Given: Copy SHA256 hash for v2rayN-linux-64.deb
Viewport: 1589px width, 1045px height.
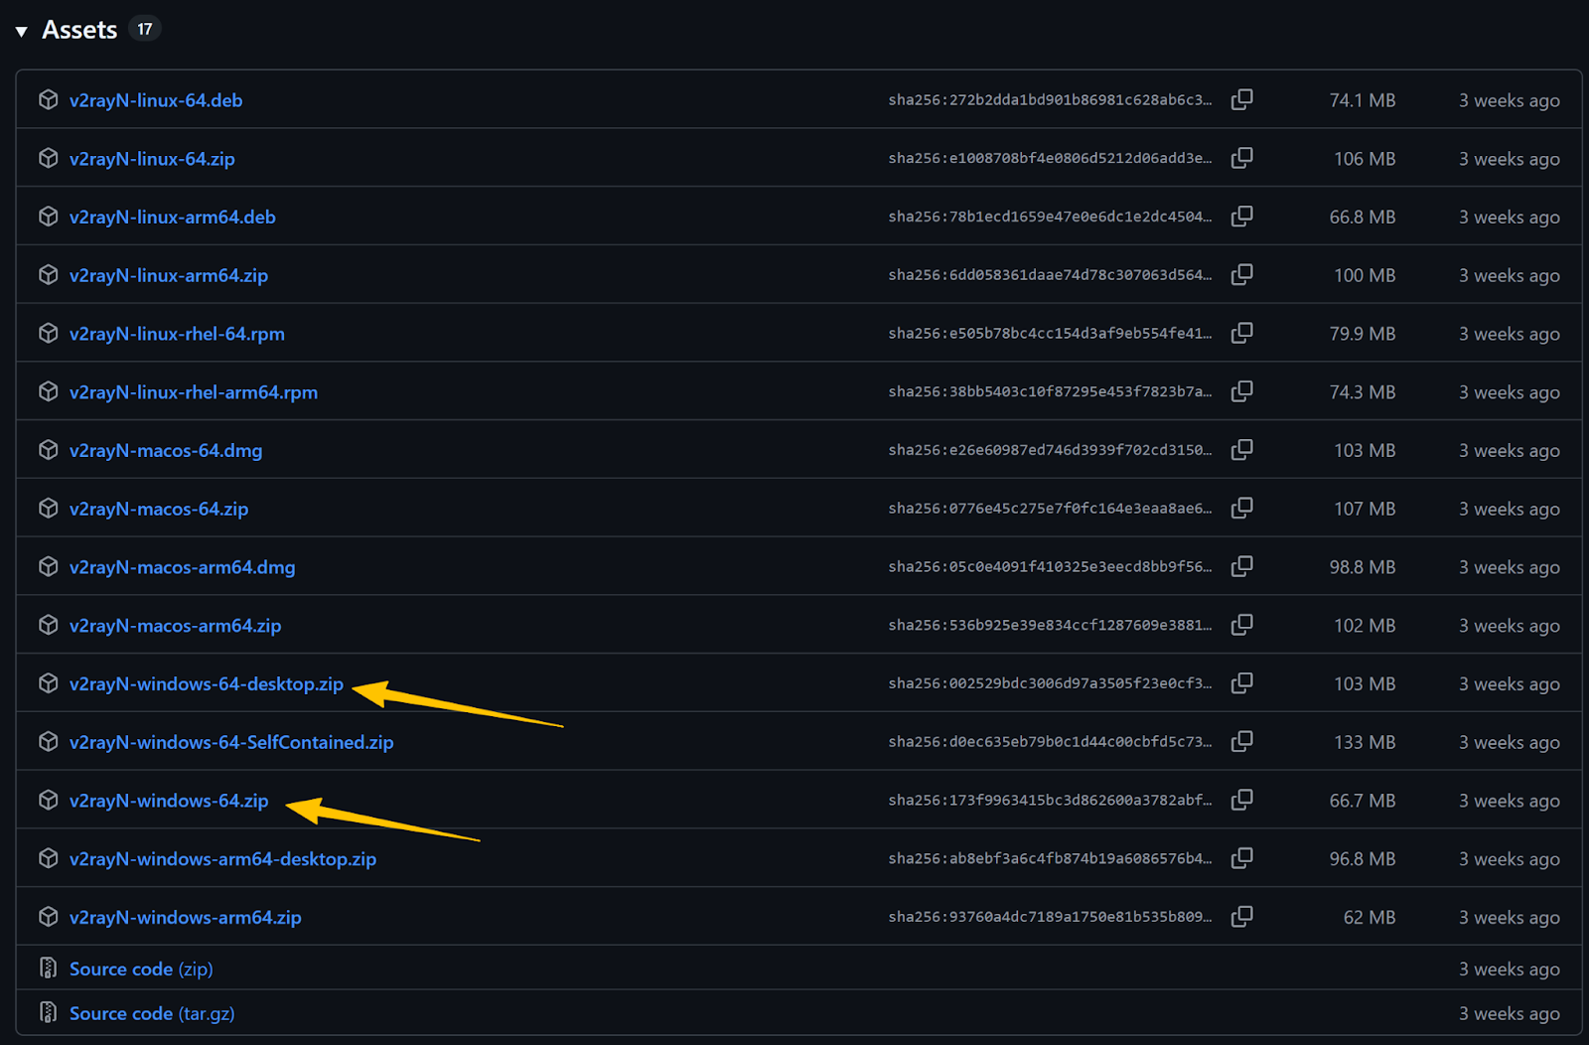Looking at the screenshot, I should [1241, 100].
